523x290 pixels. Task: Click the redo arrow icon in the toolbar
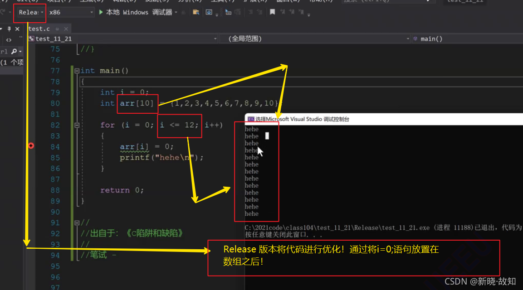click(3, 12)
